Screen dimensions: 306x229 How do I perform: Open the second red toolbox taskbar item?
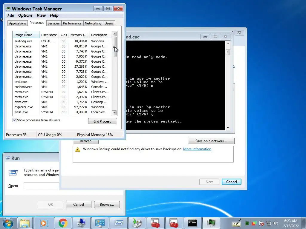point(174,223)
